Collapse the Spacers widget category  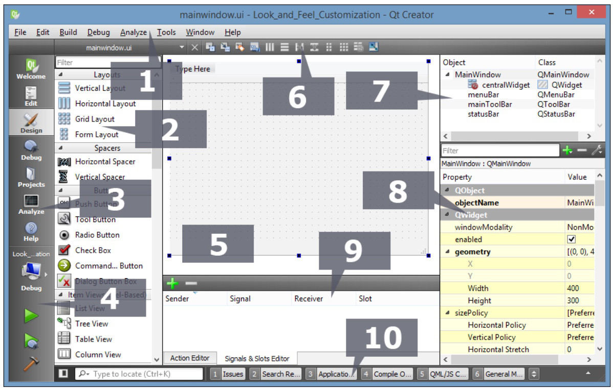(61, 149)
